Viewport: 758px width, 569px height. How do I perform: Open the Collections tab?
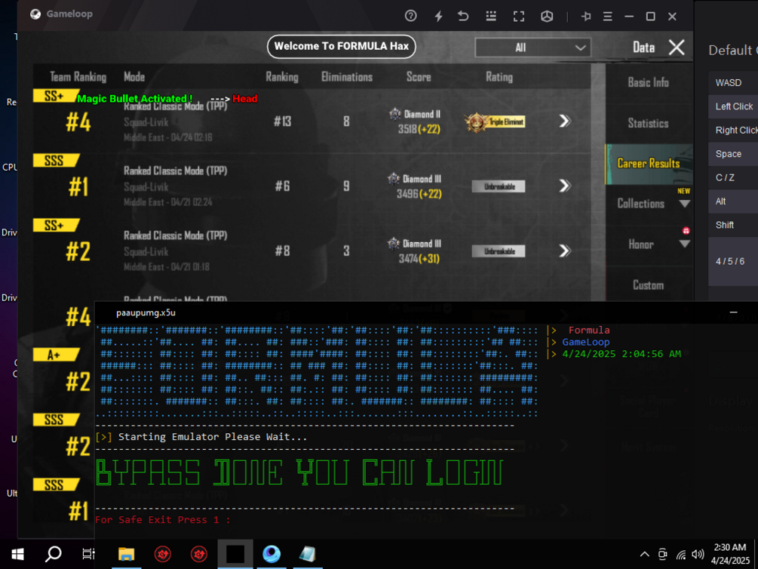pyautogui.click(x=641, y=204)
